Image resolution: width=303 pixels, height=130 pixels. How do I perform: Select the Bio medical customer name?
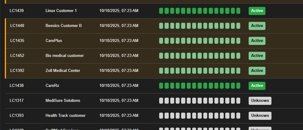[x=65, y=56]
